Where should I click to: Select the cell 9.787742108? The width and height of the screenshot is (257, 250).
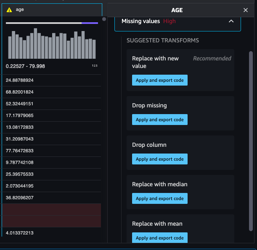click(51, 162)
